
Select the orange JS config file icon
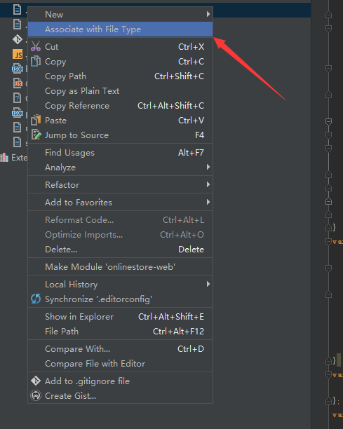tap(18, 83)
